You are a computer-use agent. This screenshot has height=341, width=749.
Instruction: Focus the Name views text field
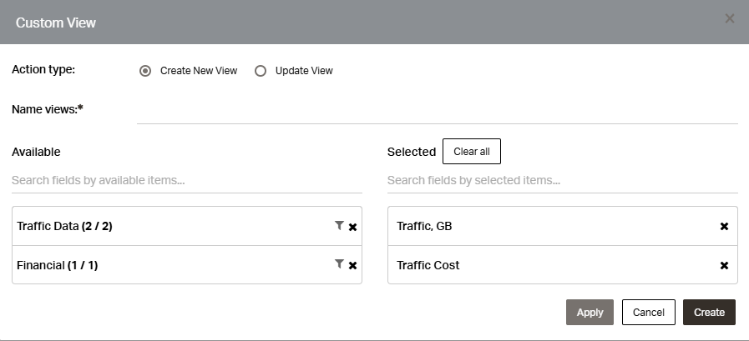coord(437,111)
